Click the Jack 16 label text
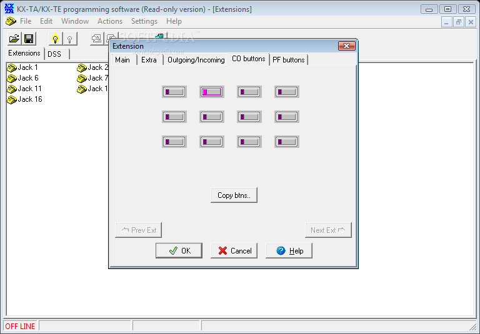The width and height of the screenshot is (480, 334). tap(30, 99)
